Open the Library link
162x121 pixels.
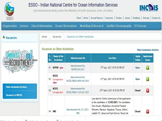click(127, 18)
